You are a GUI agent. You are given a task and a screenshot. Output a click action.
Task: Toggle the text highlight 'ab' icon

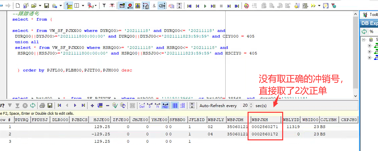pos(70,6)
